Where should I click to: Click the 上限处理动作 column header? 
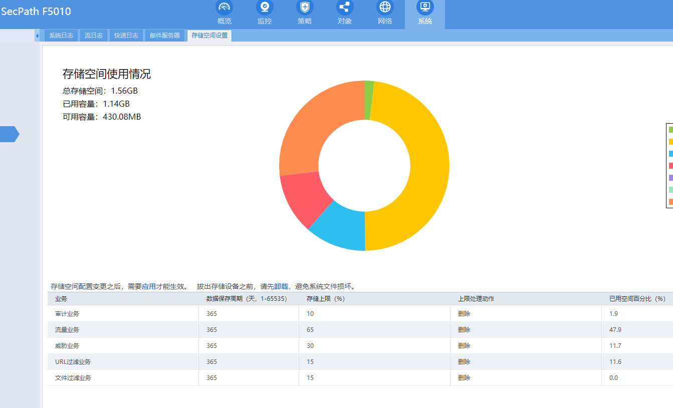click(476, 299)
